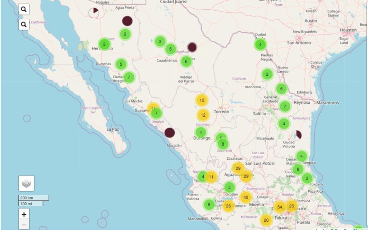Click the dark marker near Mazatlán
The width and height of the screenshot is (368, 230).
170,133
